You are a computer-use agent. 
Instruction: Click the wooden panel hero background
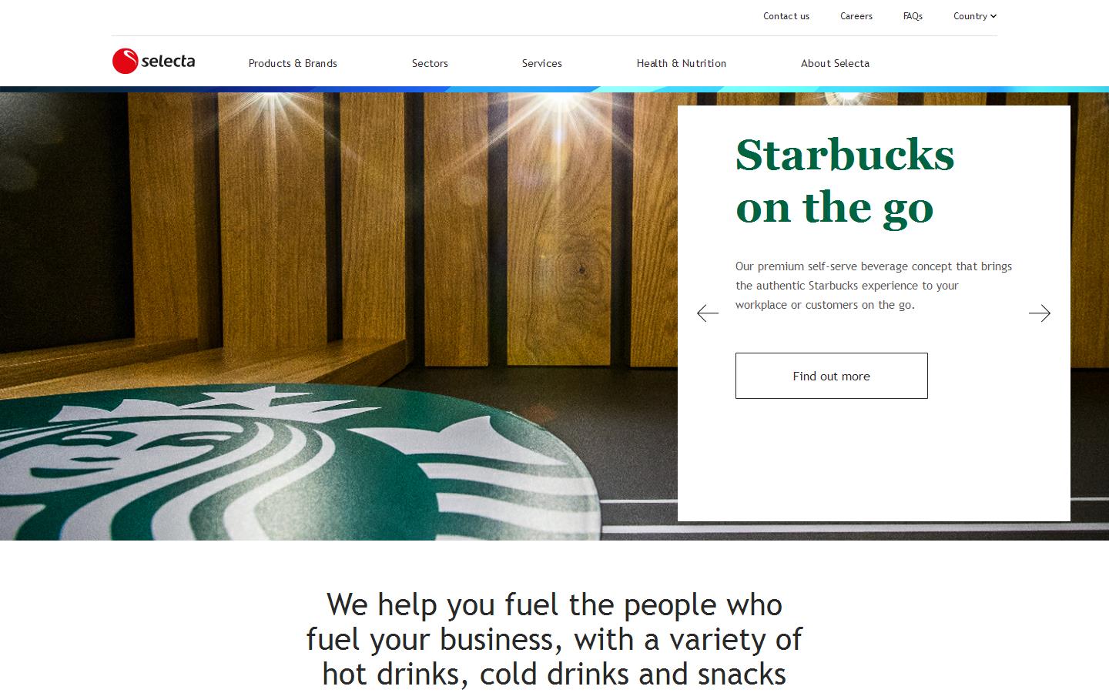339,231
